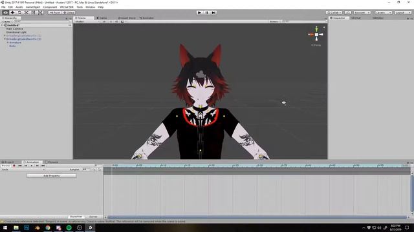Open the GameObject menu

click(33, 7)
